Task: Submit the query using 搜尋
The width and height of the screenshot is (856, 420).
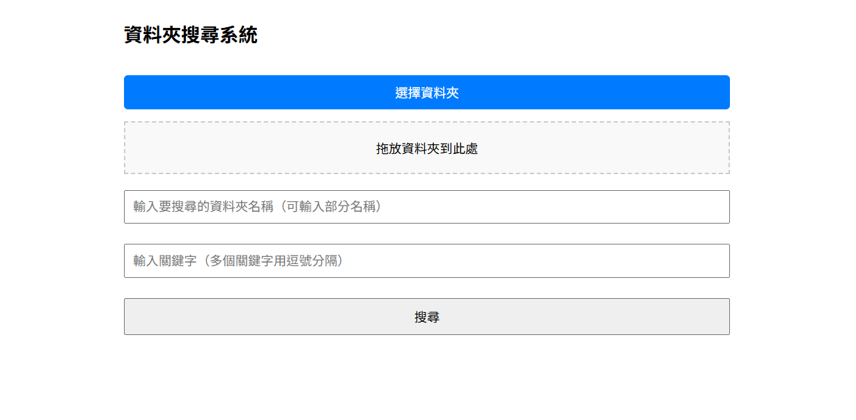Action: click(x=426, y=317)
